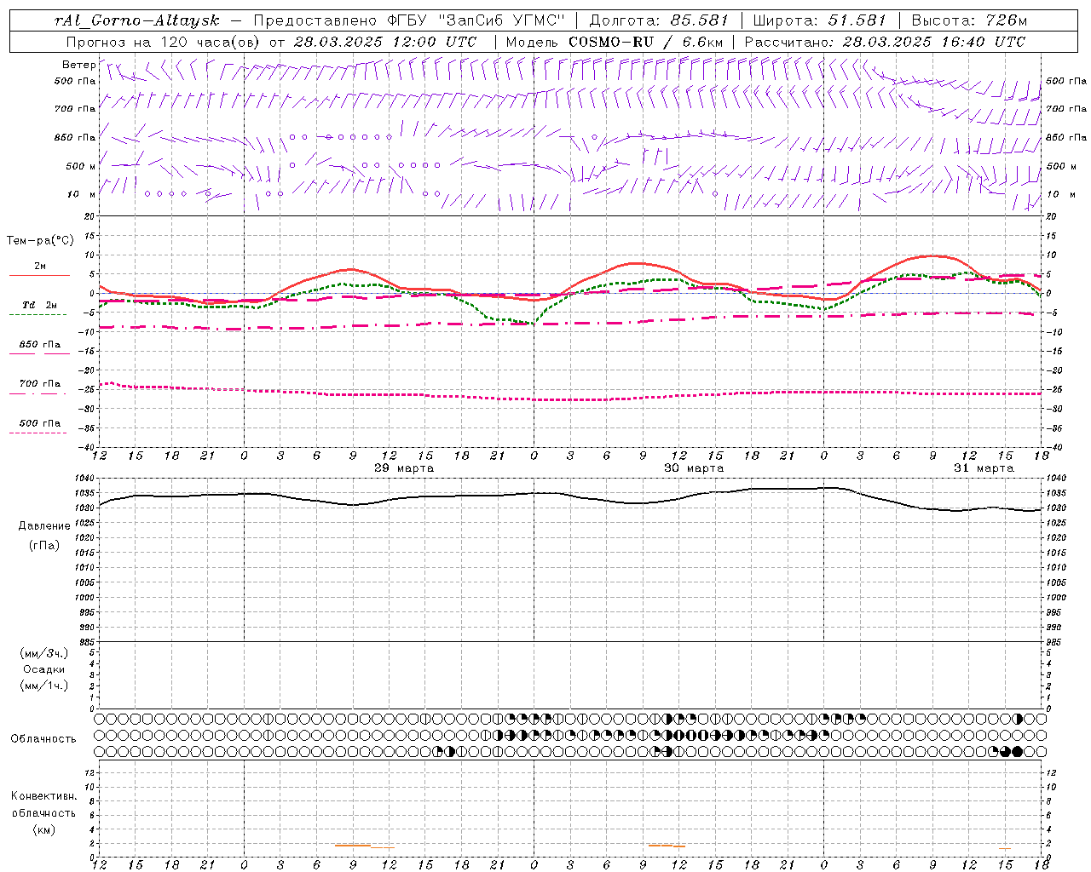Click the Облачность cloud cover row label

(x=43, y=739)
